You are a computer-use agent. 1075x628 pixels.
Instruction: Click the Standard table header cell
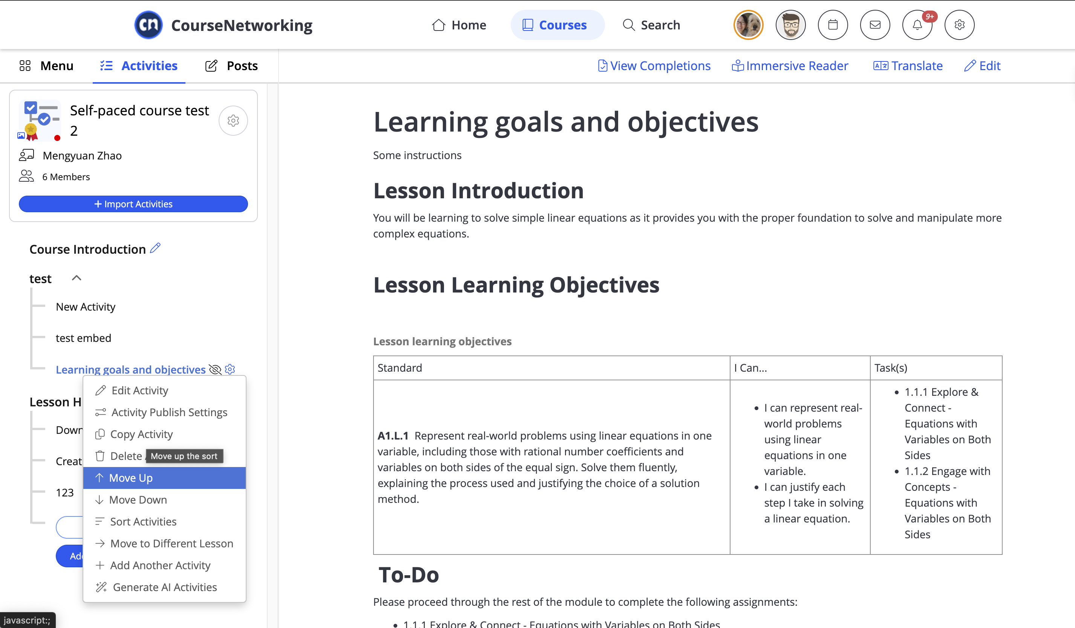551,368
